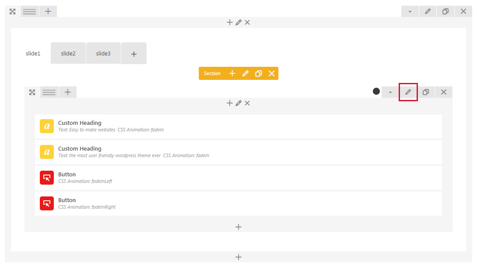Click the outer row's move handle icon
Screen dimensions: 477x268
pyautogui.click(x=13, y=11)
